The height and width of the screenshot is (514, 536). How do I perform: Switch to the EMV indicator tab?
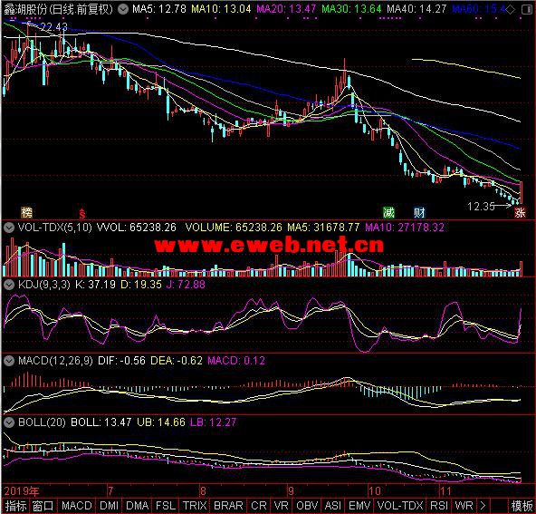tap(360, 506)
